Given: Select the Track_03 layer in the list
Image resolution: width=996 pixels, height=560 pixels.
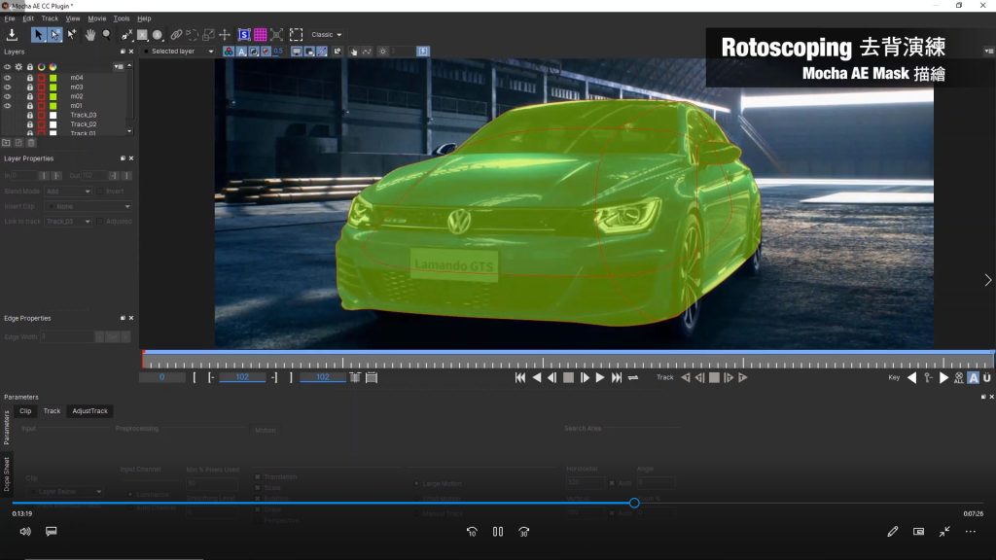Looking at the screenshot, I should tap(83, 115).
